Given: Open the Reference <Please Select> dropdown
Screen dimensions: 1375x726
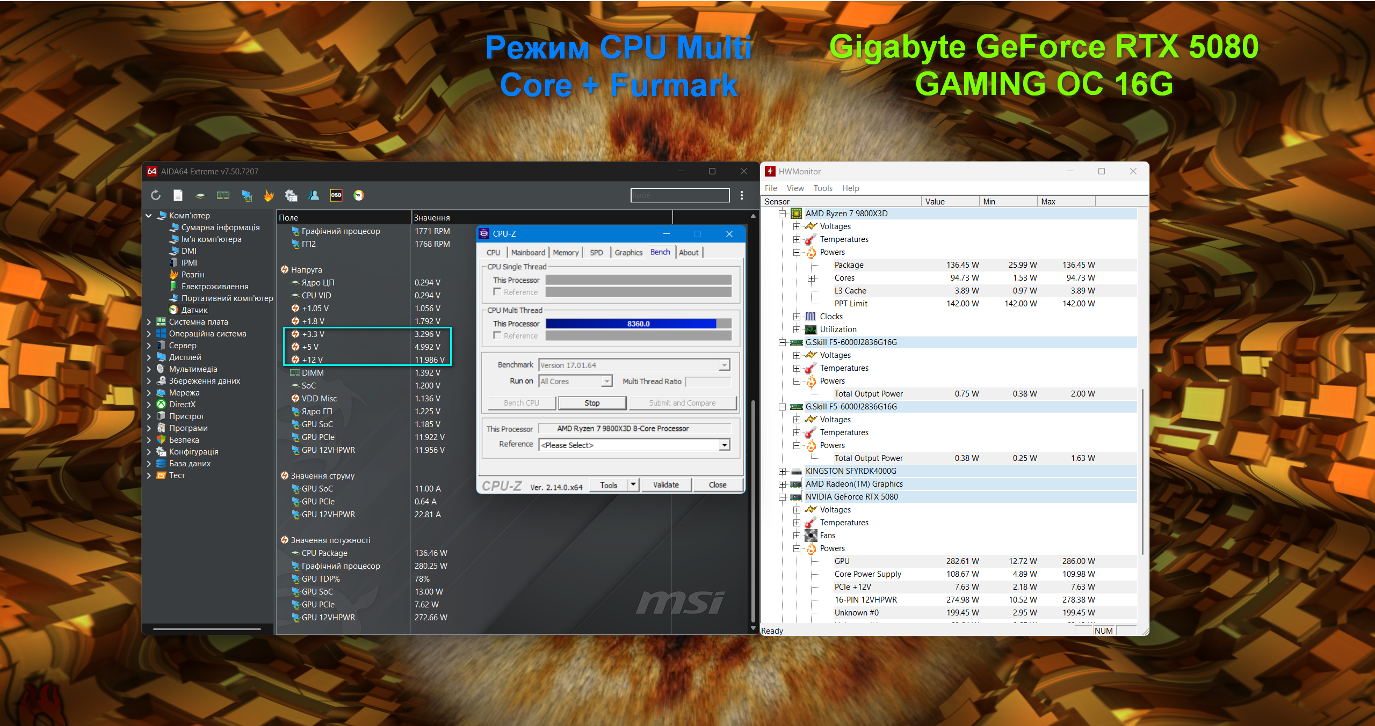Looking at the screenshot, I should pos(635,445).
